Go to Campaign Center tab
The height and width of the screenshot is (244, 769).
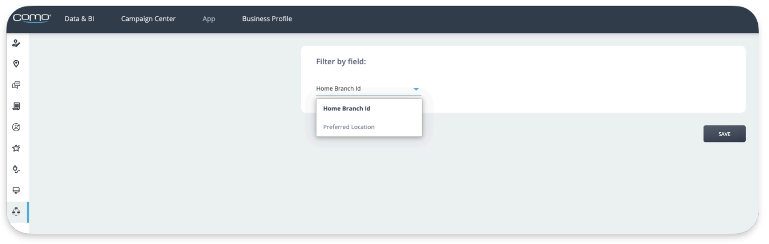tap(148, 19)
